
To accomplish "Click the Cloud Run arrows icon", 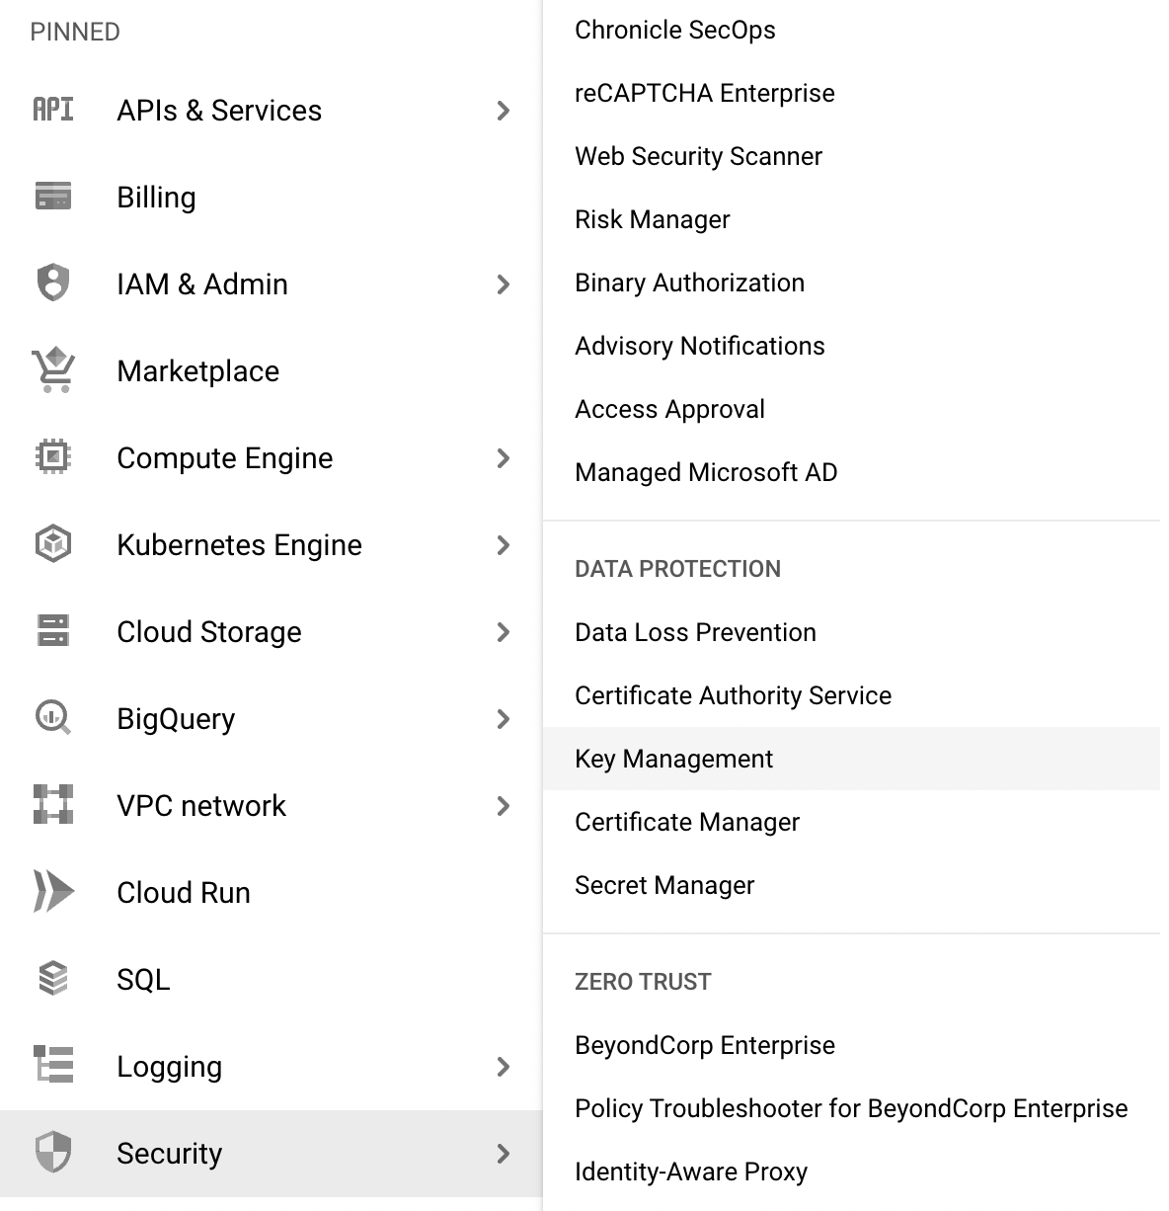I will pos(53,891).
